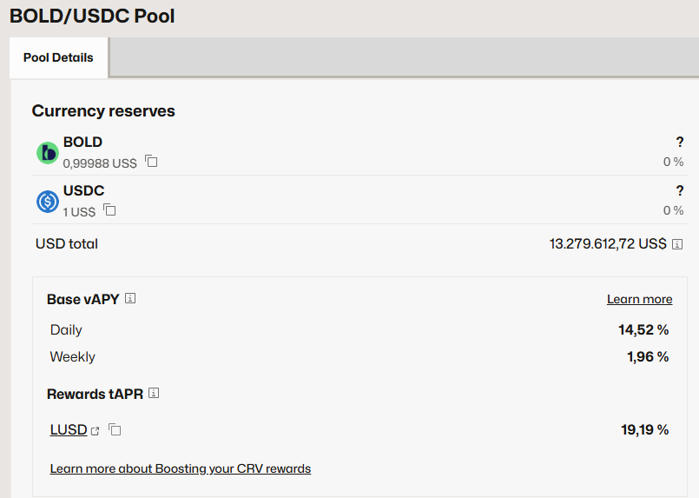Screen dimensions: 699x498
Task: Click the Base vAPY label
Action: (x=83, y=299)
